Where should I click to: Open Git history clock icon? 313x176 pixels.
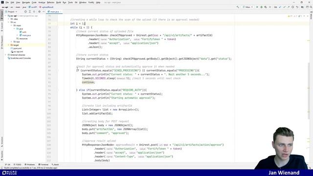(292, 7)
